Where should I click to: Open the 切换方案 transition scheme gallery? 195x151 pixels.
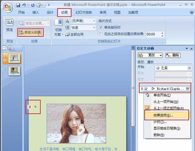[58, 27]
